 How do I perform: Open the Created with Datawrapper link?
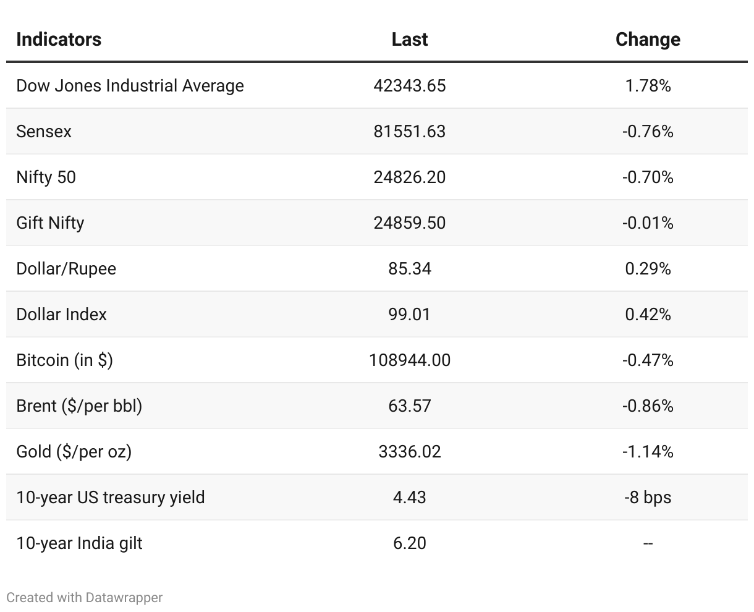coord(85,597)
